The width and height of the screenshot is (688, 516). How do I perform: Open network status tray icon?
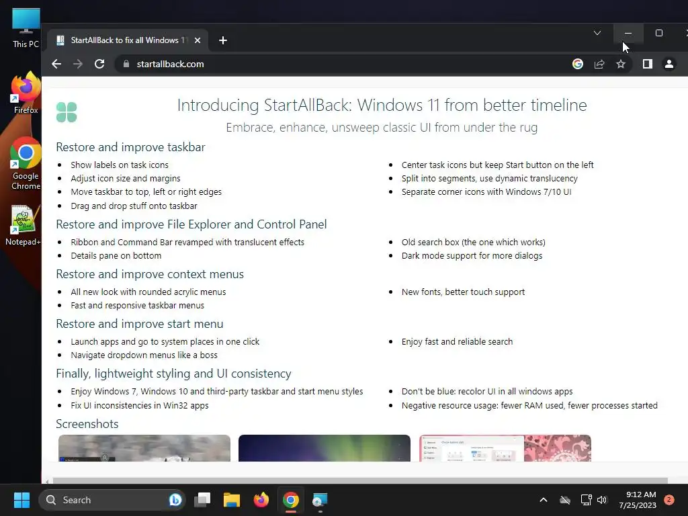tap(586, 500)
